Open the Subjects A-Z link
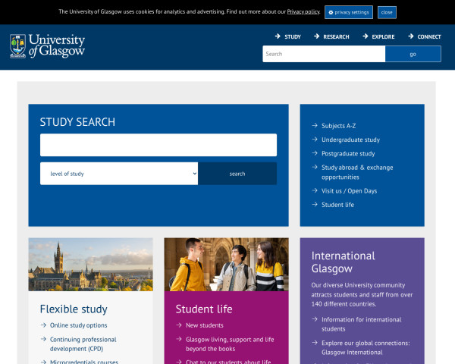The height and width of the screenshot is (364, 455). click(339, 126)
